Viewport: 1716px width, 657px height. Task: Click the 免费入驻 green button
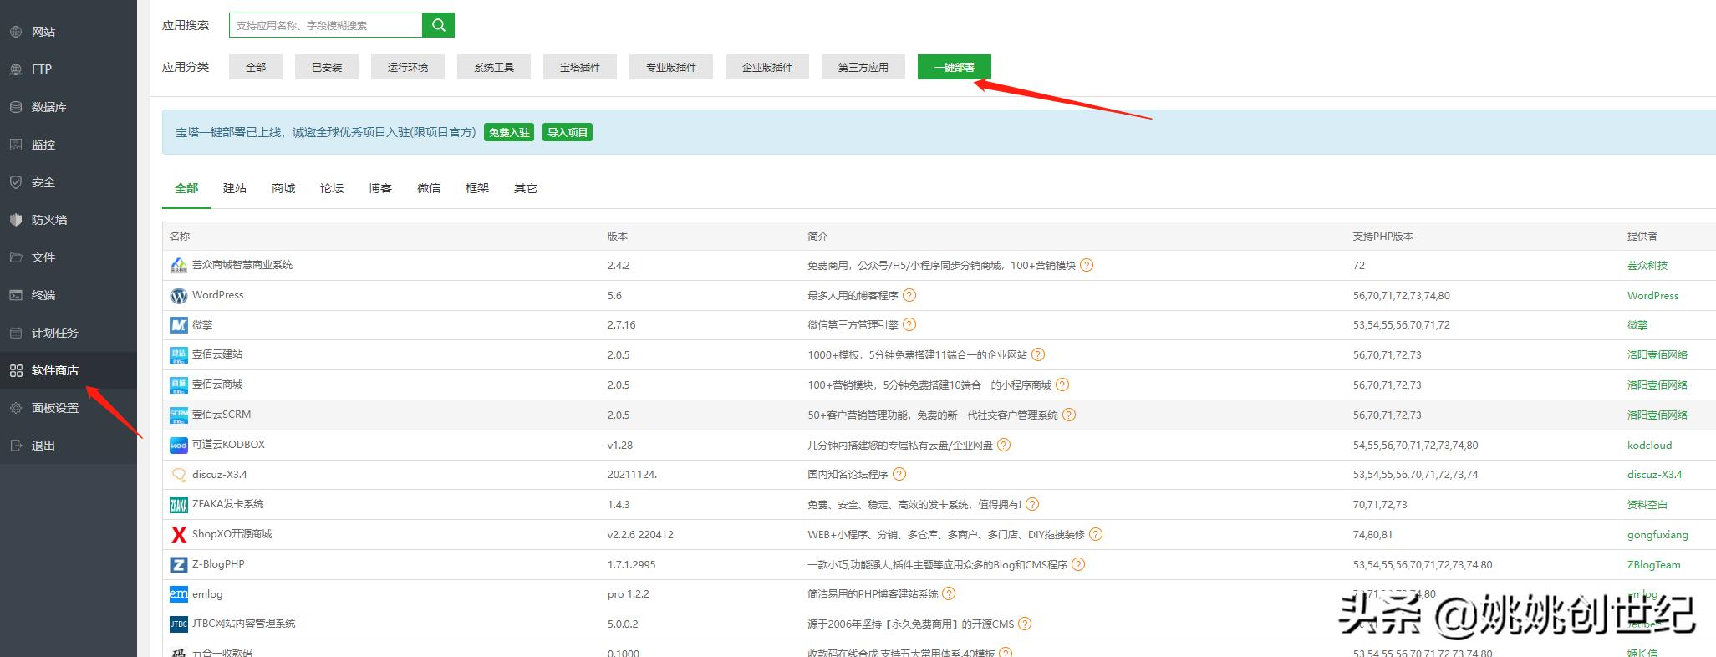point(509,132)
